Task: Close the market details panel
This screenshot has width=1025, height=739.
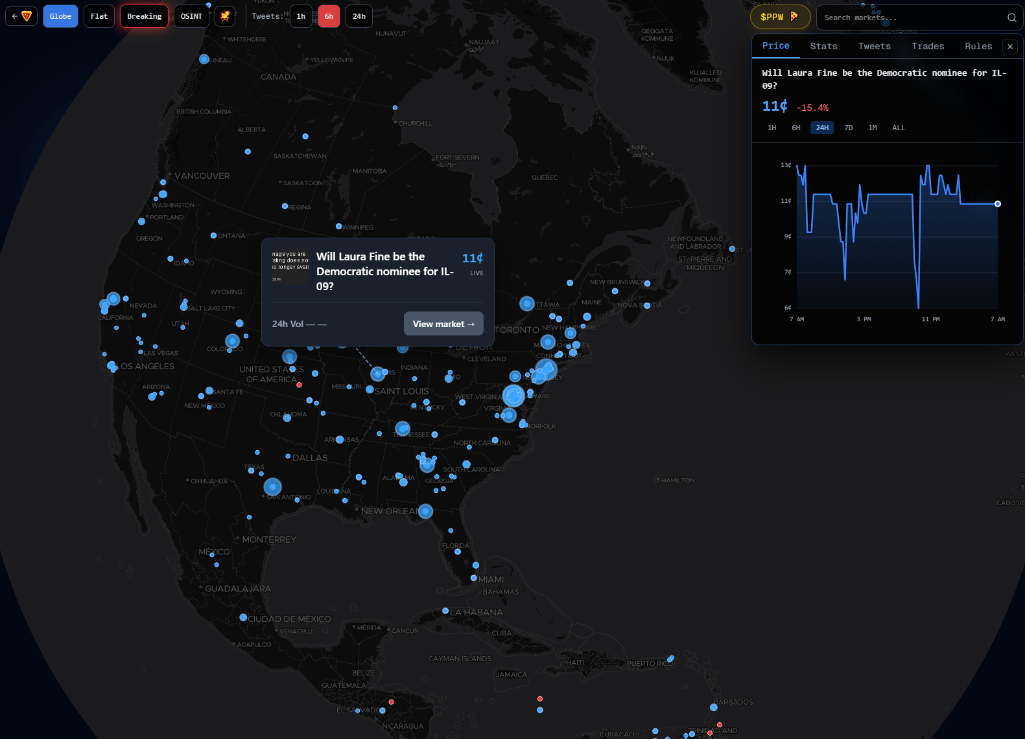Action: point(1009,47)
